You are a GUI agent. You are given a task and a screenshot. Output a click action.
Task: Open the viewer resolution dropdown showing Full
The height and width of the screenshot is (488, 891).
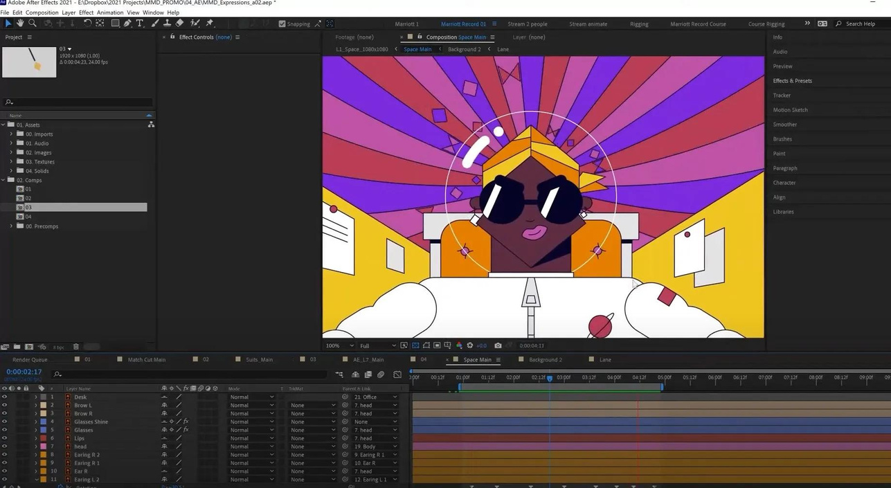pyautogui.click(x=377, y=345)
